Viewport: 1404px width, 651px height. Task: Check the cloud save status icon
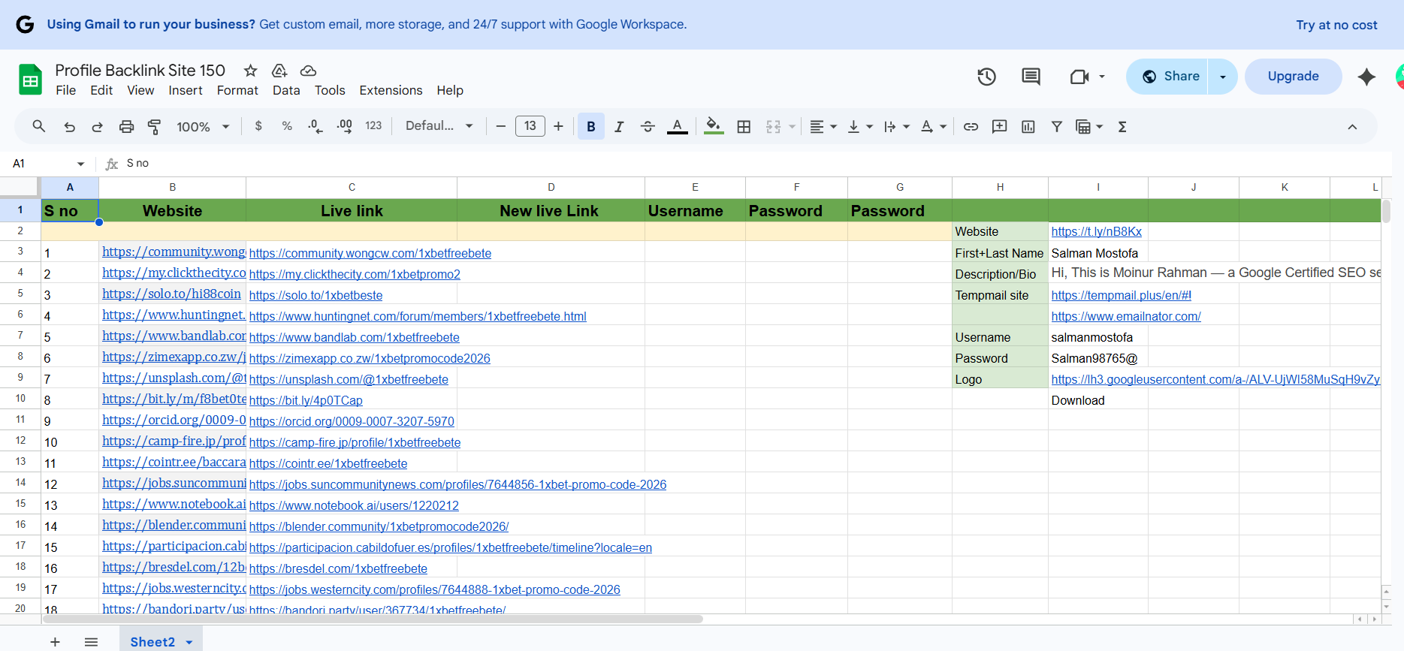[308, 71]
